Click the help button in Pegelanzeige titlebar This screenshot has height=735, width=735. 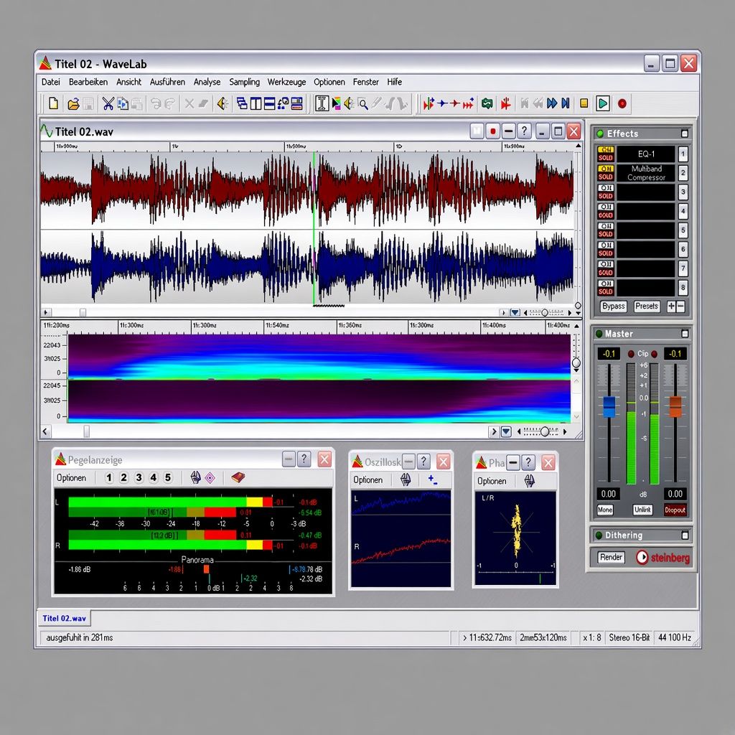pos(304,459)
